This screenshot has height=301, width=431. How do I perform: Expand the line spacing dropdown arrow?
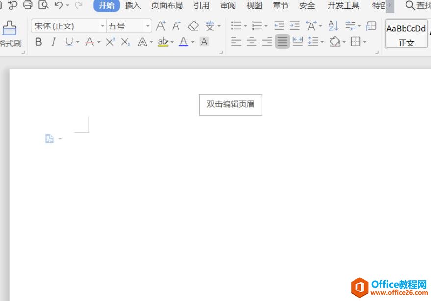(322, 42)
